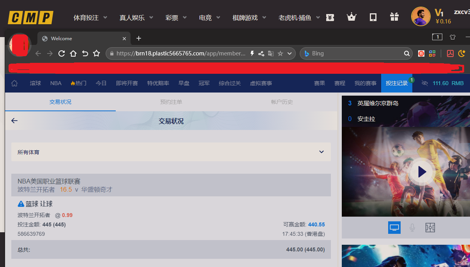Click the mobile device icon in the header
Screen dimensions: 470x267
[373, 17]
